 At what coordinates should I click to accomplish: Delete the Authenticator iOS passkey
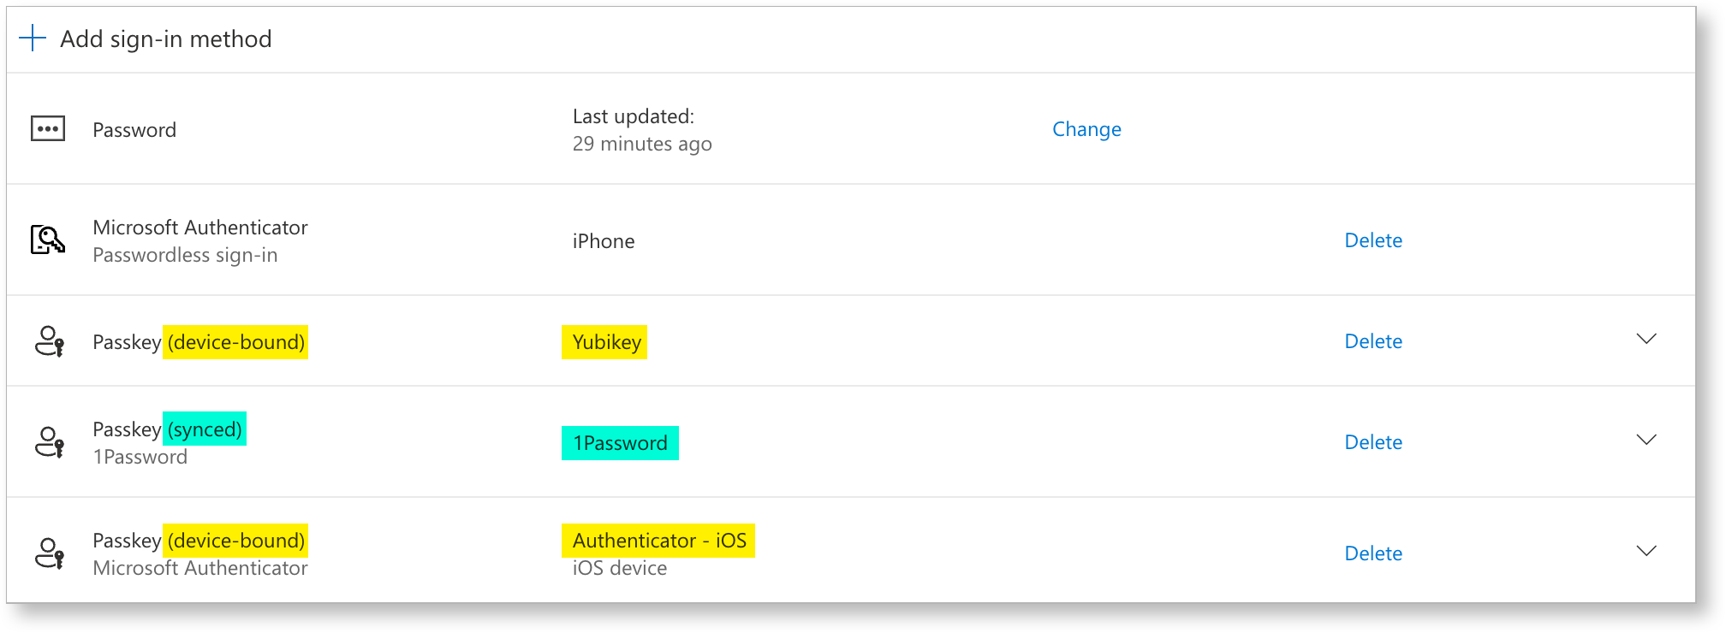tap(1372, 553)
